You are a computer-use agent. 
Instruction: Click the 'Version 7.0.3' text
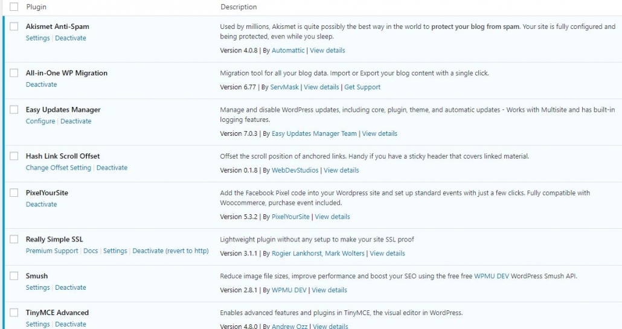tap(239, 133)
